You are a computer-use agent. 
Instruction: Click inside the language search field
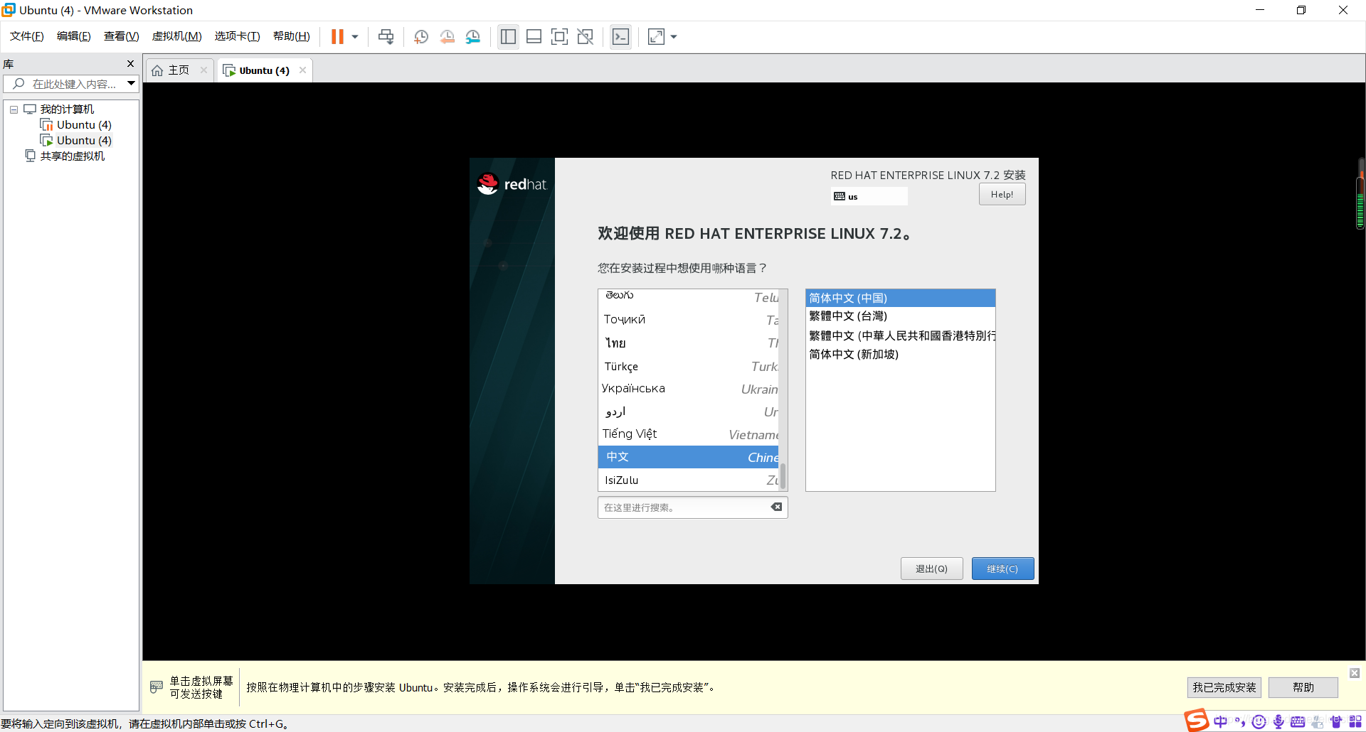683,507
